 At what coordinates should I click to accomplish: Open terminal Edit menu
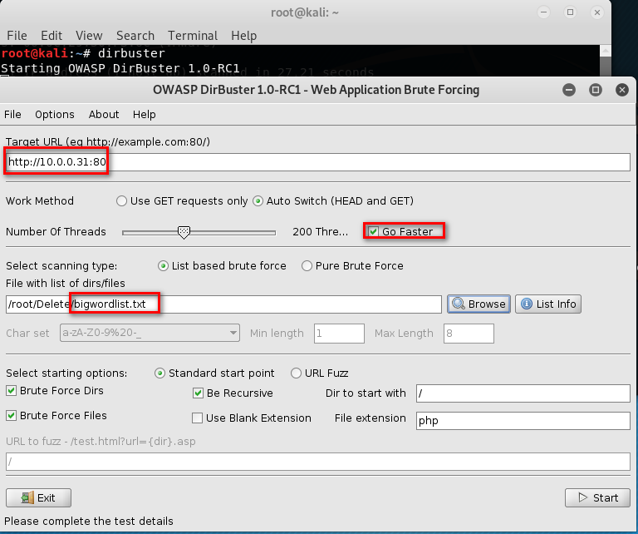[52, 36]
